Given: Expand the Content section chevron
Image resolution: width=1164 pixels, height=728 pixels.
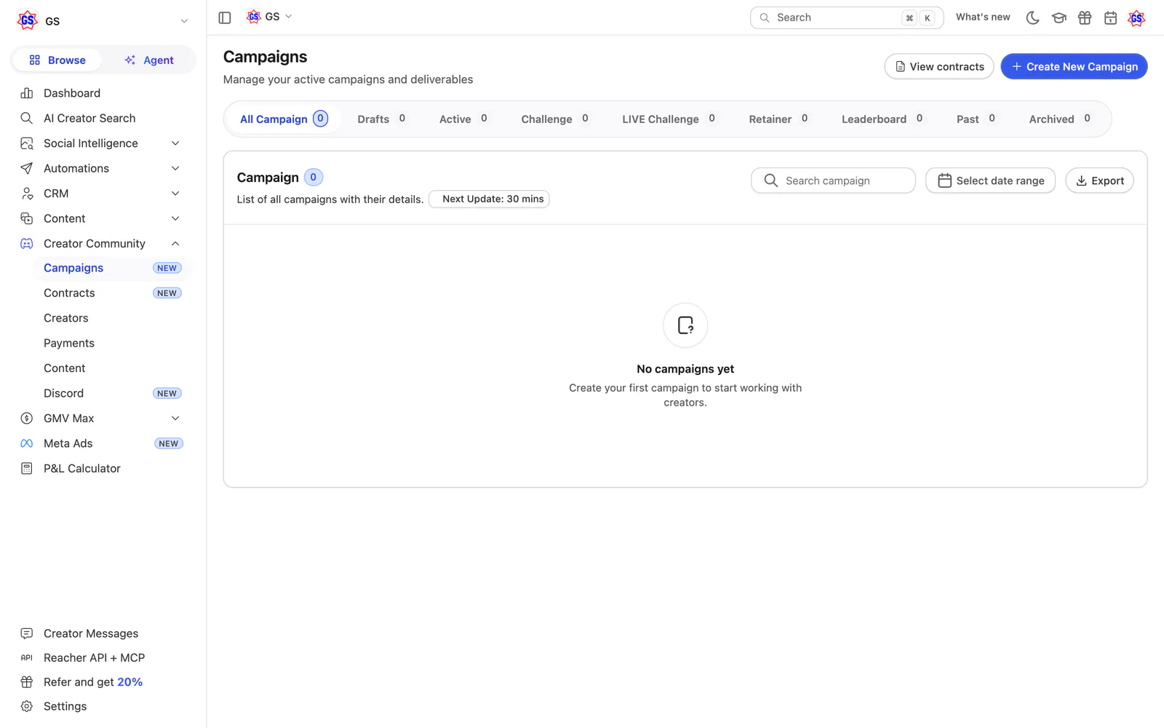Looking at the screenshot, I should click(x=175, y=218).
